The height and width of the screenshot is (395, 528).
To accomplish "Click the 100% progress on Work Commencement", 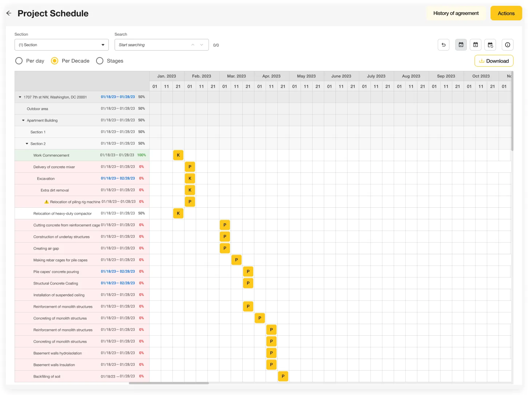I will 142,155.
